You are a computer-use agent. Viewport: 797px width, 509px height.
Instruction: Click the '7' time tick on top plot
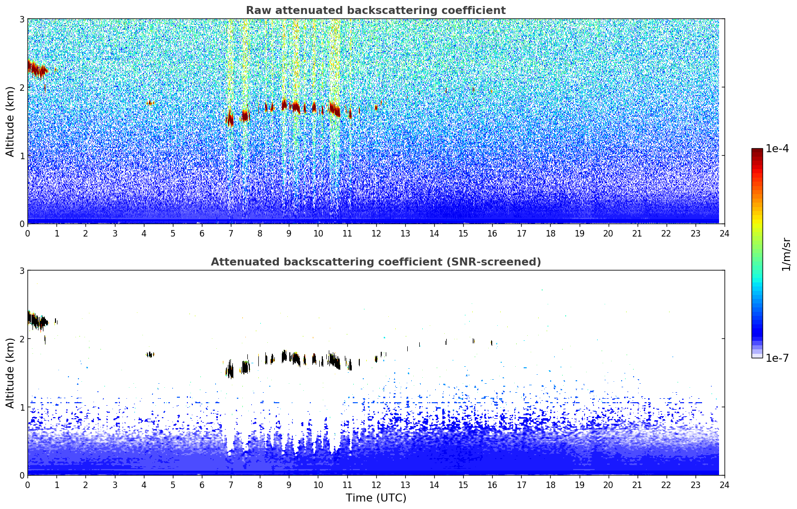click(x=231, y=233)
